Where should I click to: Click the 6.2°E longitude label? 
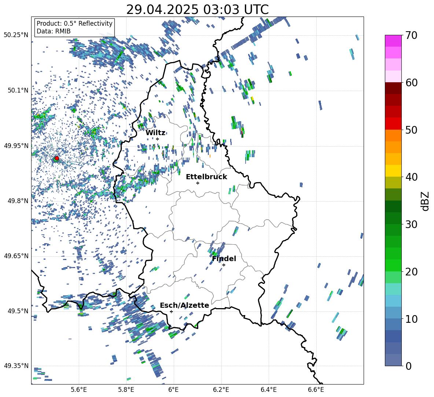point(221,390)
